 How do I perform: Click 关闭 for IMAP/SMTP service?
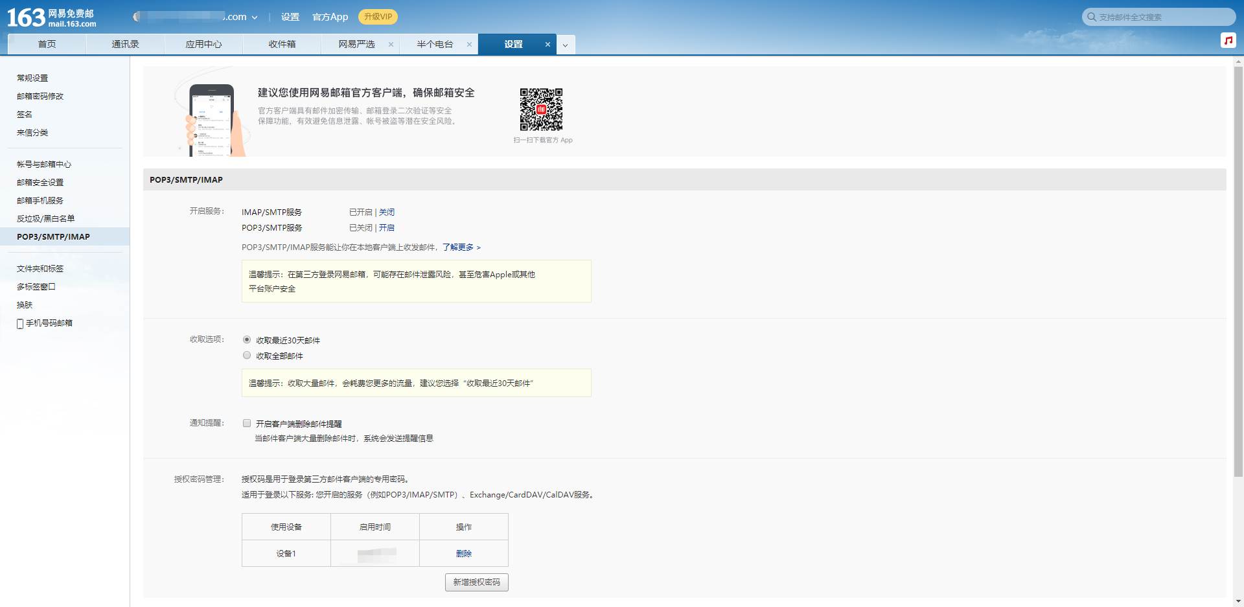[387, 212]
